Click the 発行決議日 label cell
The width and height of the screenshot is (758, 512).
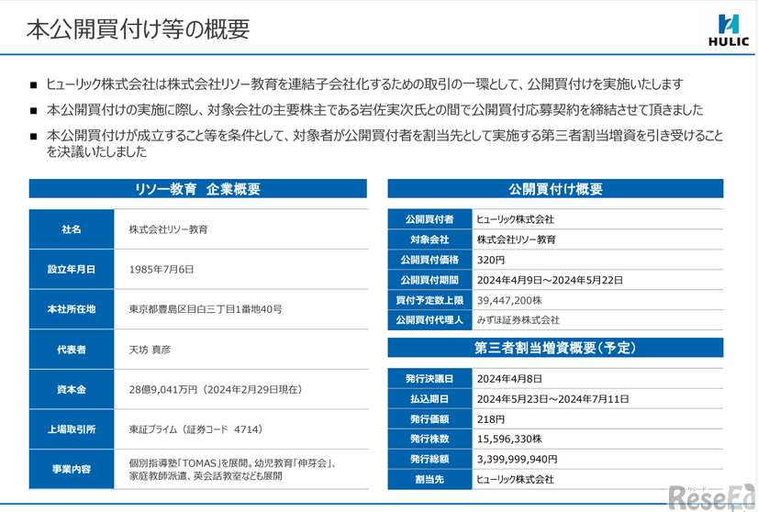[429, 379]
